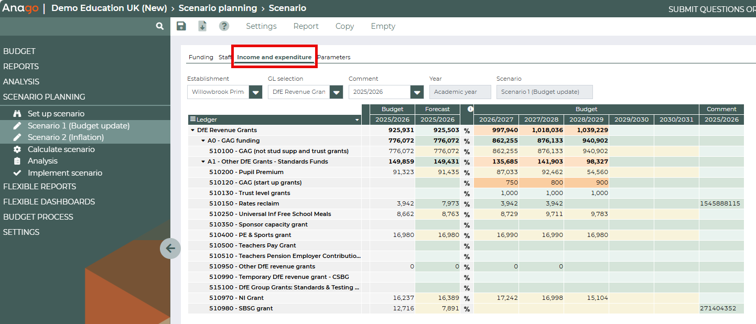Click the Ledger hamburger menu icon

pyautogui.click(x=193, y=120)
